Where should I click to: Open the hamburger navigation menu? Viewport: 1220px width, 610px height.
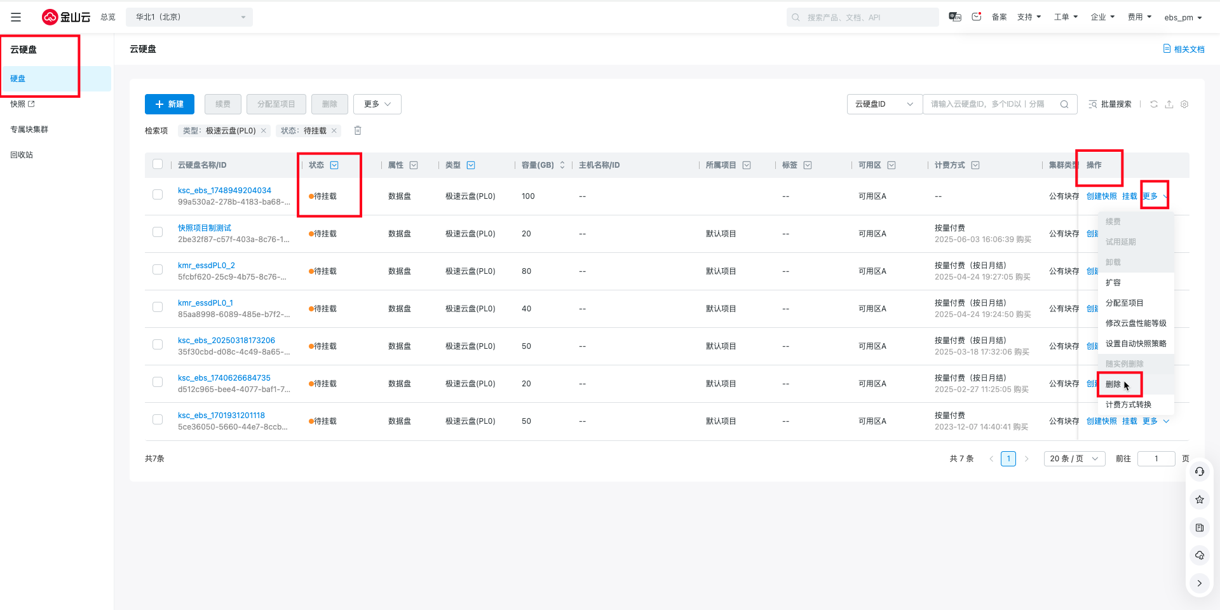tap(16, 17)
